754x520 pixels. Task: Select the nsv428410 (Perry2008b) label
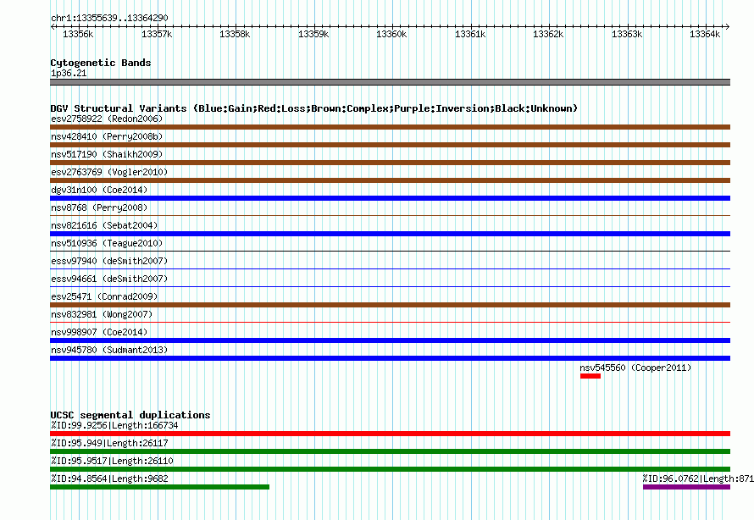(107, 136)
